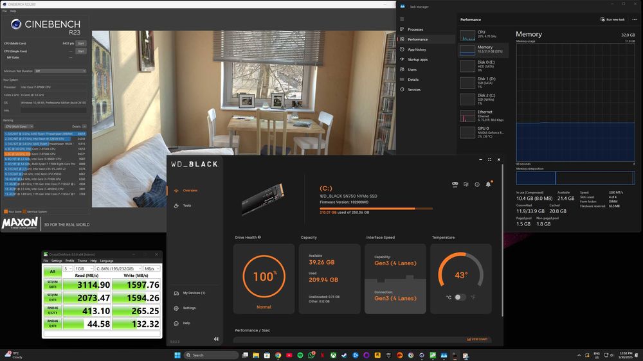Click Run new task in Task Manager
Viewport: 643px width, 361px height.
[x=613, y=19]
